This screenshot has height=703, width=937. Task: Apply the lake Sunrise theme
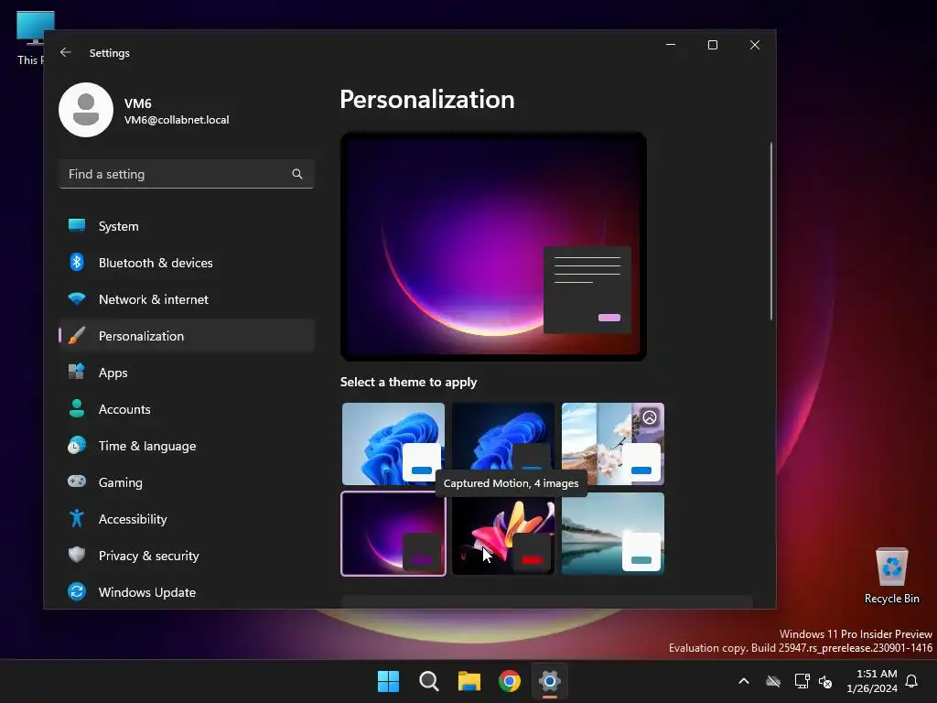tap(613, 534)
